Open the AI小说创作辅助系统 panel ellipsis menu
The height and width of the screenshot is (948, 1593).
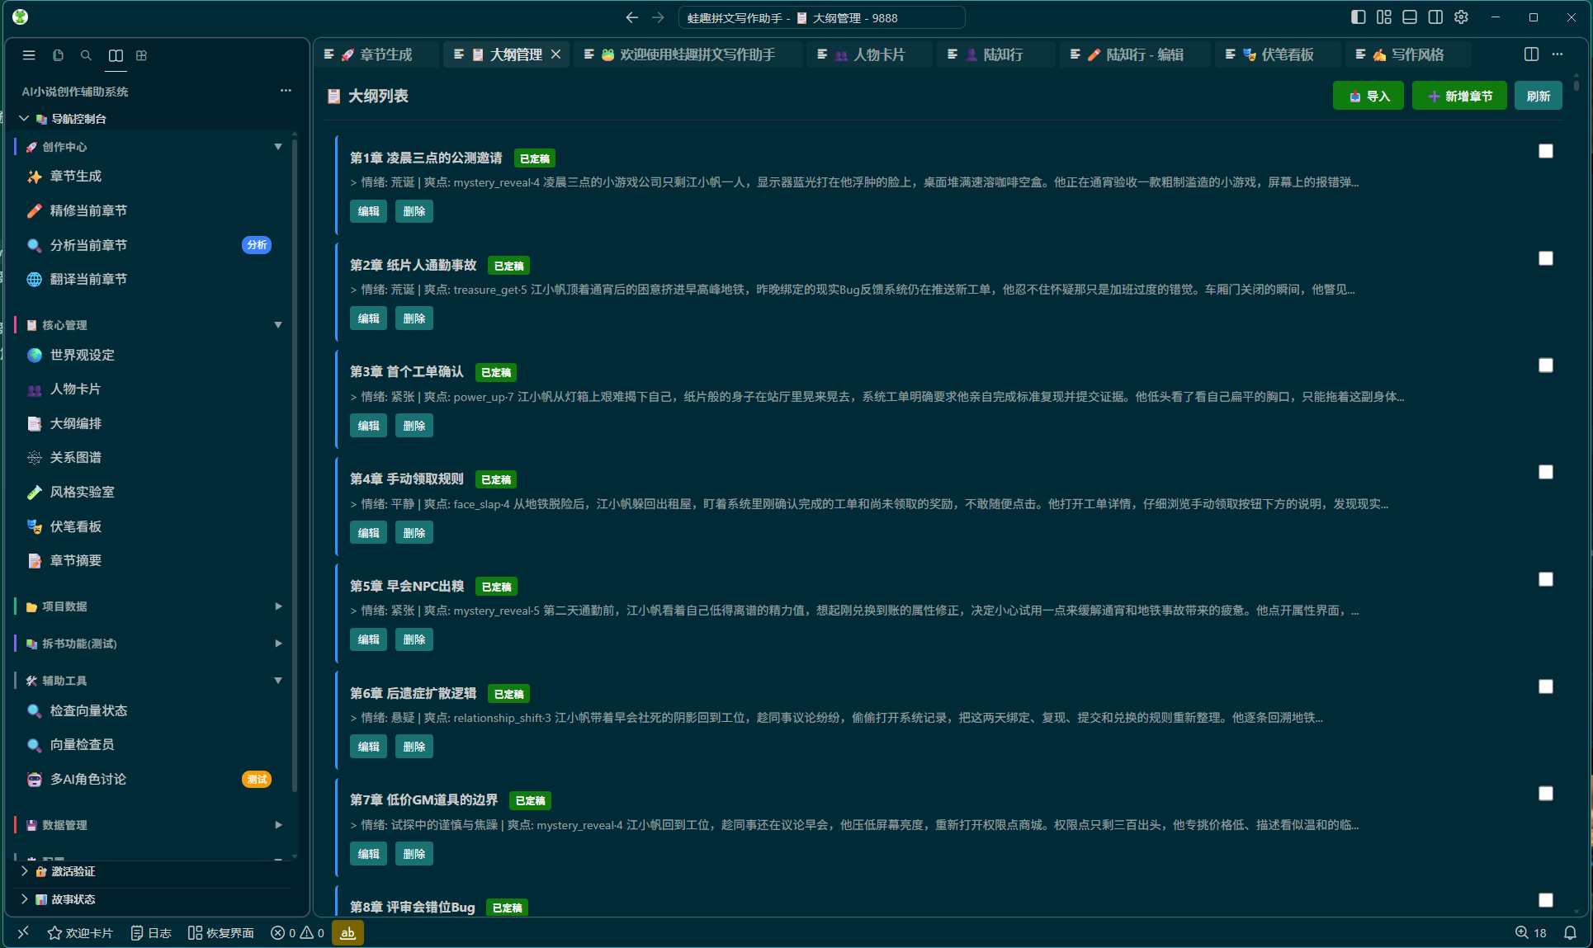tap(286, 91)
